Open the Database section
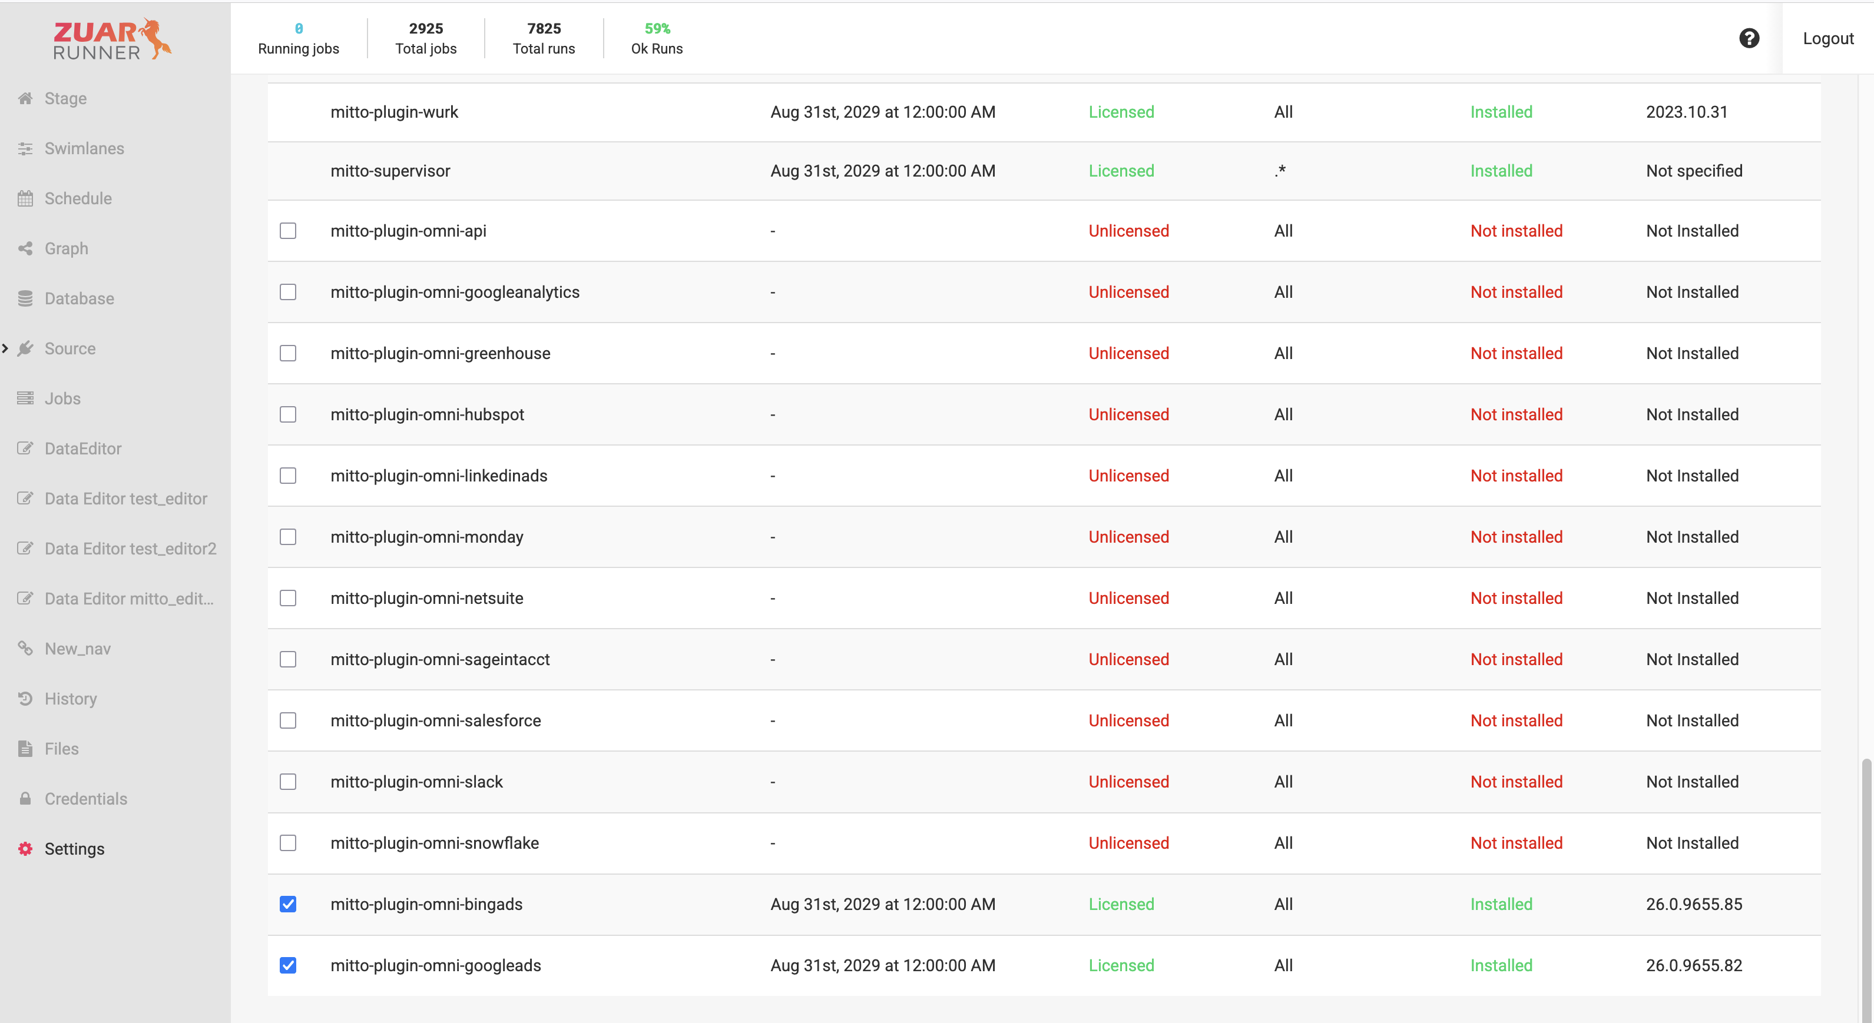The width and height of the screenshot is (1874, 1023). pyautogui.click(x=80, y=298)
